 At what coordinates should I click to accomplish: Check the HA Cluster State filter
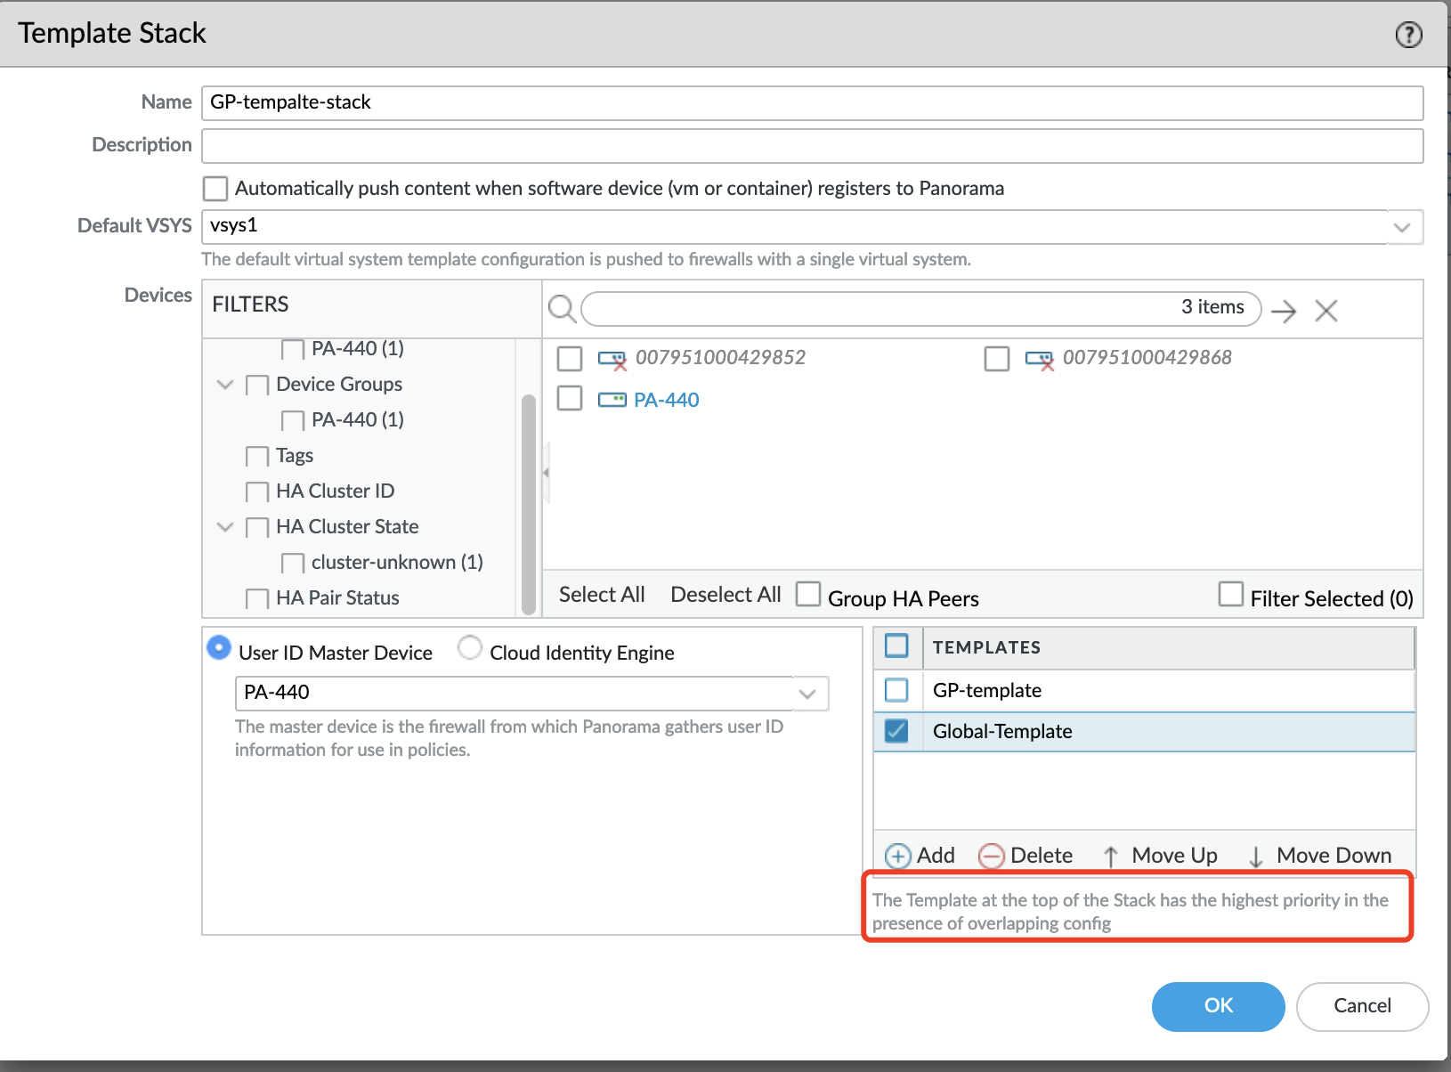(257, 527)
